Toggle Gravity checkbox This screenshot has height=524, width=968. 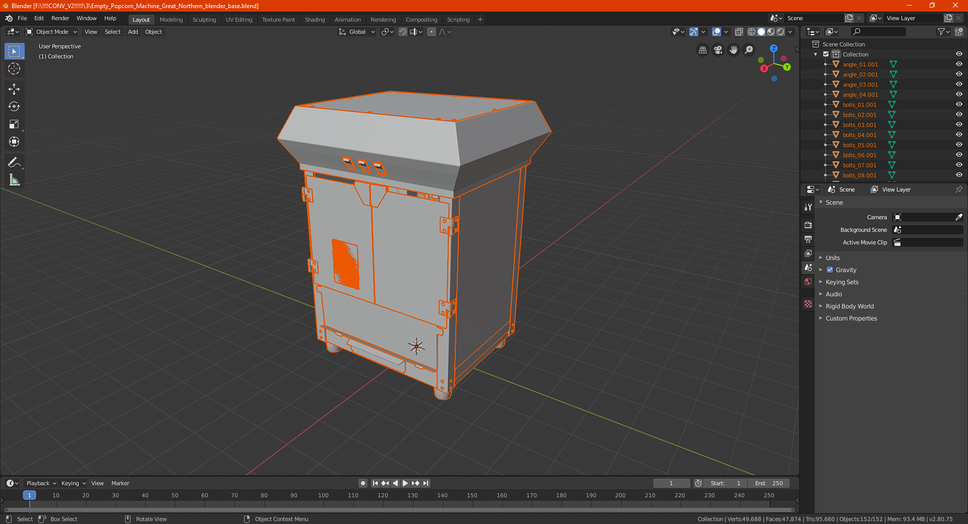coord(830,270)
